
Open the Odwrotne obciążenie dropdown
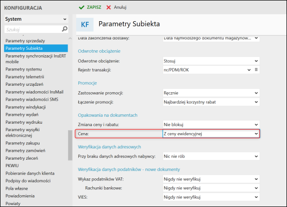[x=211, y=61]
